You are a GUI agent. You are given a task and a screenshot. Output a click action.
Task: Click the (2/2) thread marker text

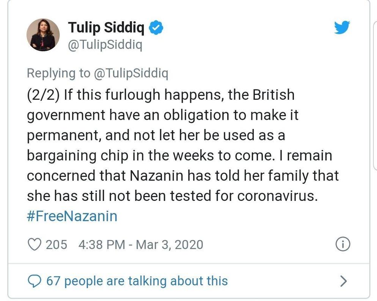point(43,95)
